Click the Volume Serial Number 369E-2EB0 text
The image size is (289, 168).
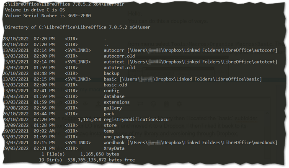coord(48,16)
